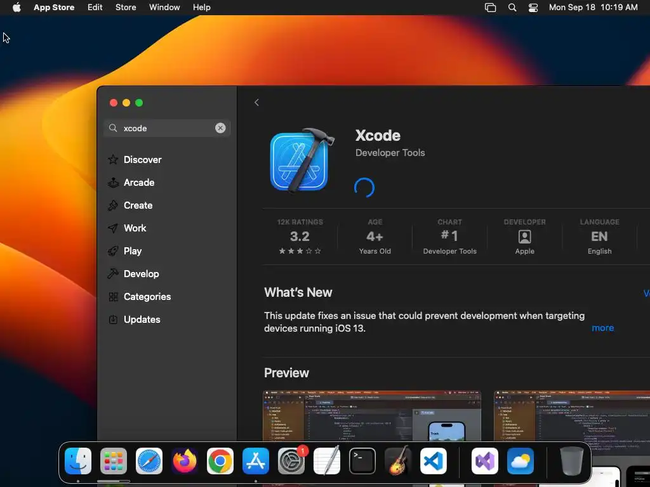Viewport: 650px width, 487px height.
Task: Open Visual Studio Code from Dock
Action: [433, 461]
